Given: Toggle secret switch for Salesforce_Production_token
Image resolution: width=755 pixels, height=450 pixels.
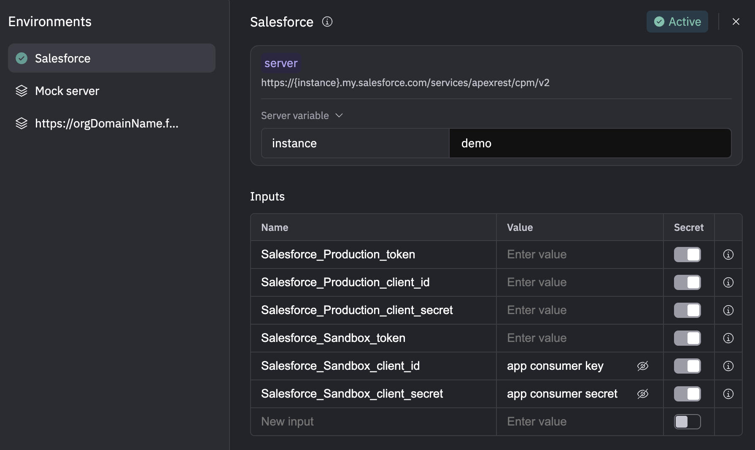Looking at the screenshot, I should point(687,255).
